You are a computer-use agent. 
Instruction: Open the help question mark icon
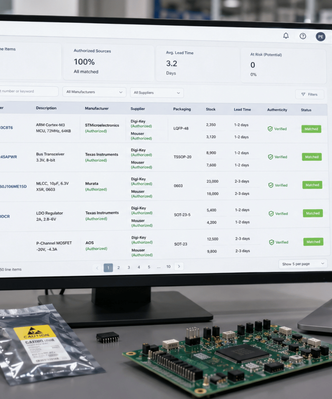click(302, 36)
